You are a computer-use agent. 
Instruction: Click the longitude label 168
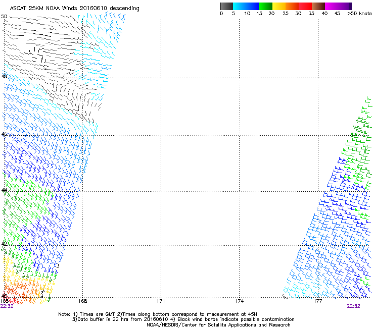tap(82, 301)
